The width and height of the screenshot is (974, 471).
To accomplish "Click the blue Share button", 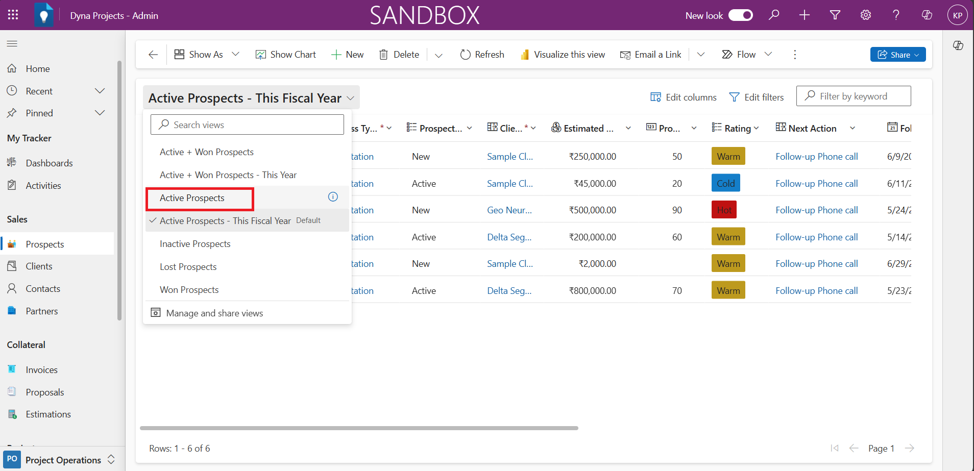I will coord(897,55).
